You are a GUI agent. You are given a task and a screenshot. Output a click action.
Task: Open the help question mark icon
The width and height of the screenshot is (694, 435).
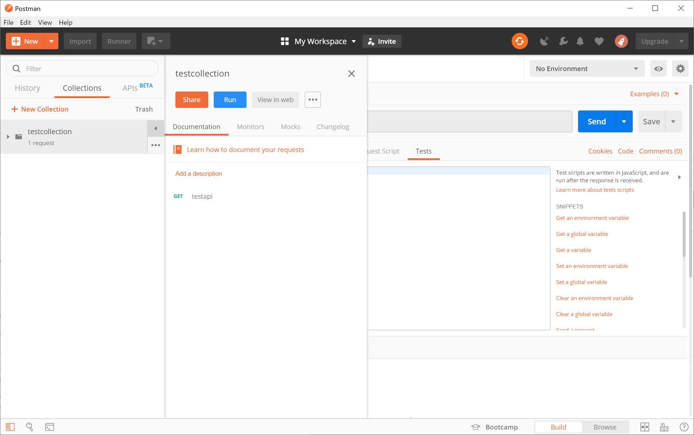pyautogui.click(x=684, y=427)
